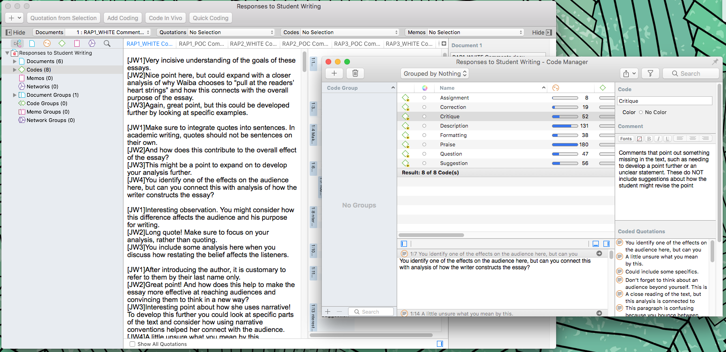Select the orange Quotations icon in the navigator toolbar
This screenshot has width=726, height=352.
pyautogui.click(x=47, y=43)
